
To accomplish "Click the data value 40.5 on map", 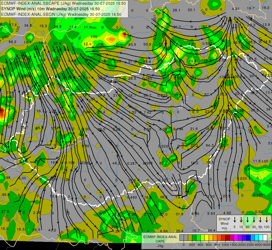I will 132,45.
